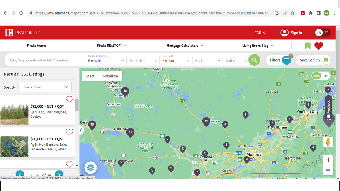Viewport: 340px width, 191px height.
Task: Bookmark this page with star icon
Action: pos(292,13)
